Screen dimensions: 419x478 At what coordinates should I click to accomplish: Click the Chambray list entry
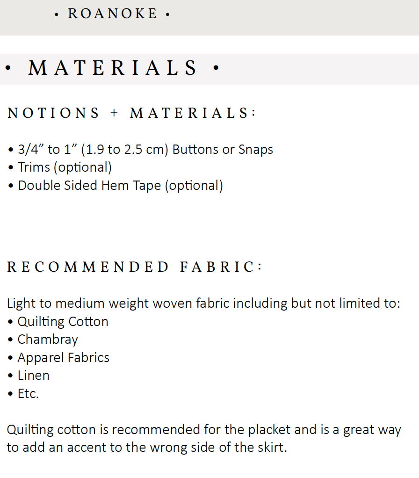(x=48, y=340)
